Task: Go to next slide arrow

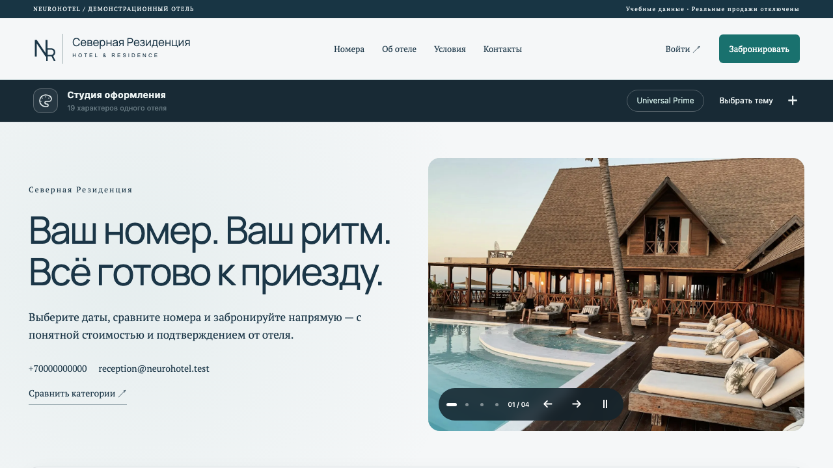Action: (x=577, y=404)
